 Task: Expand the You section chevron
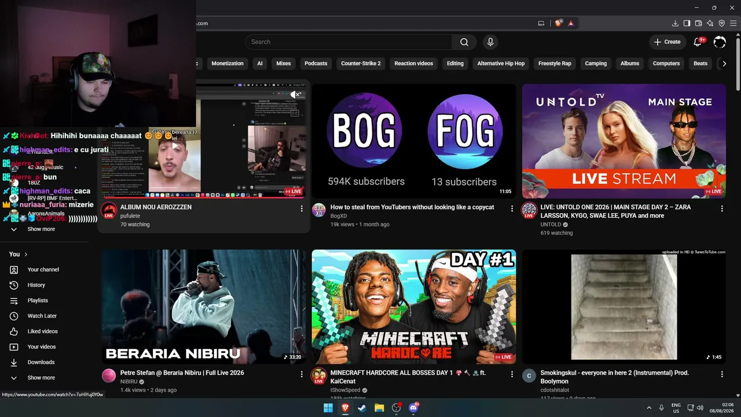coord(26,254)
